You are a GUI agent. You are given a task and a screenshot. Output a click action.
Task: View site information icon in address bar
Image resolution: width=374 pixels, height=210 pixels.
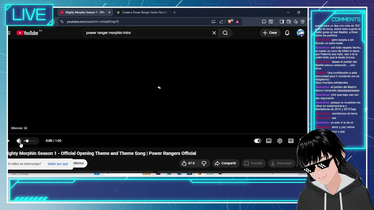click(x=62, y=22)
